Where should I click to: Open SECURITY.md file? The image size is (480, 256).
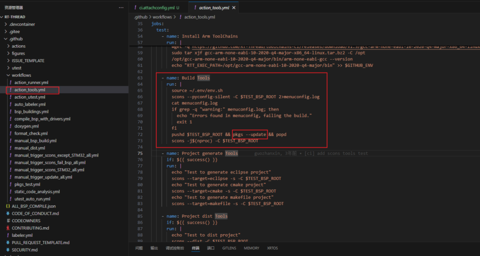click(x=24, y=250)
